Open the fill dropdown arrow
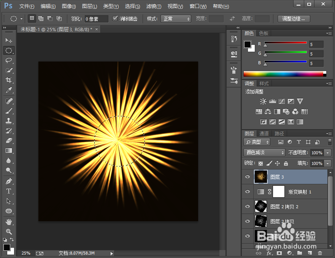335x258 pixels. click(328, 163)
